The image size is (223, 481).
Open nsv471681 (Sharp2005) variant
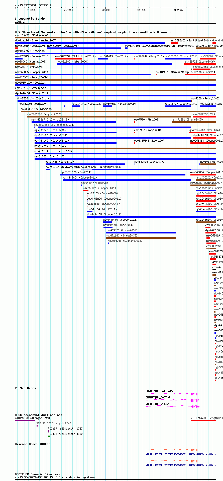[187, 120]
